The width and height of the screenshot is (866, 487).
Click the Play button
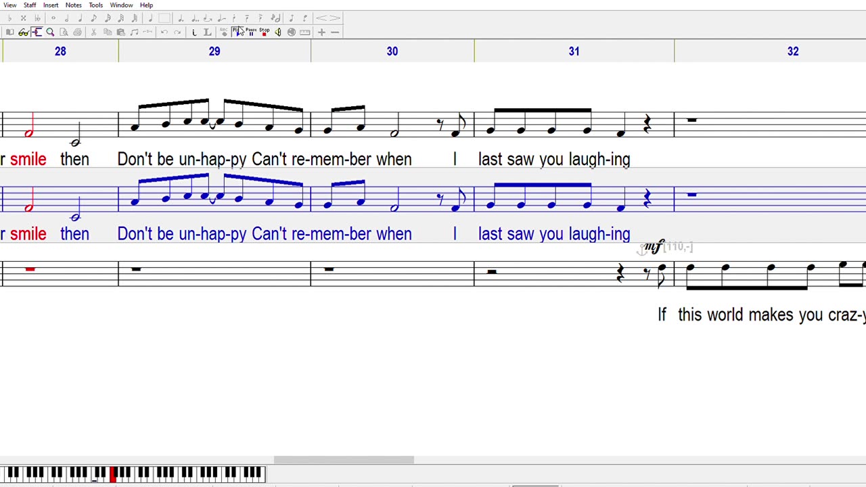[x=236, y=32]
